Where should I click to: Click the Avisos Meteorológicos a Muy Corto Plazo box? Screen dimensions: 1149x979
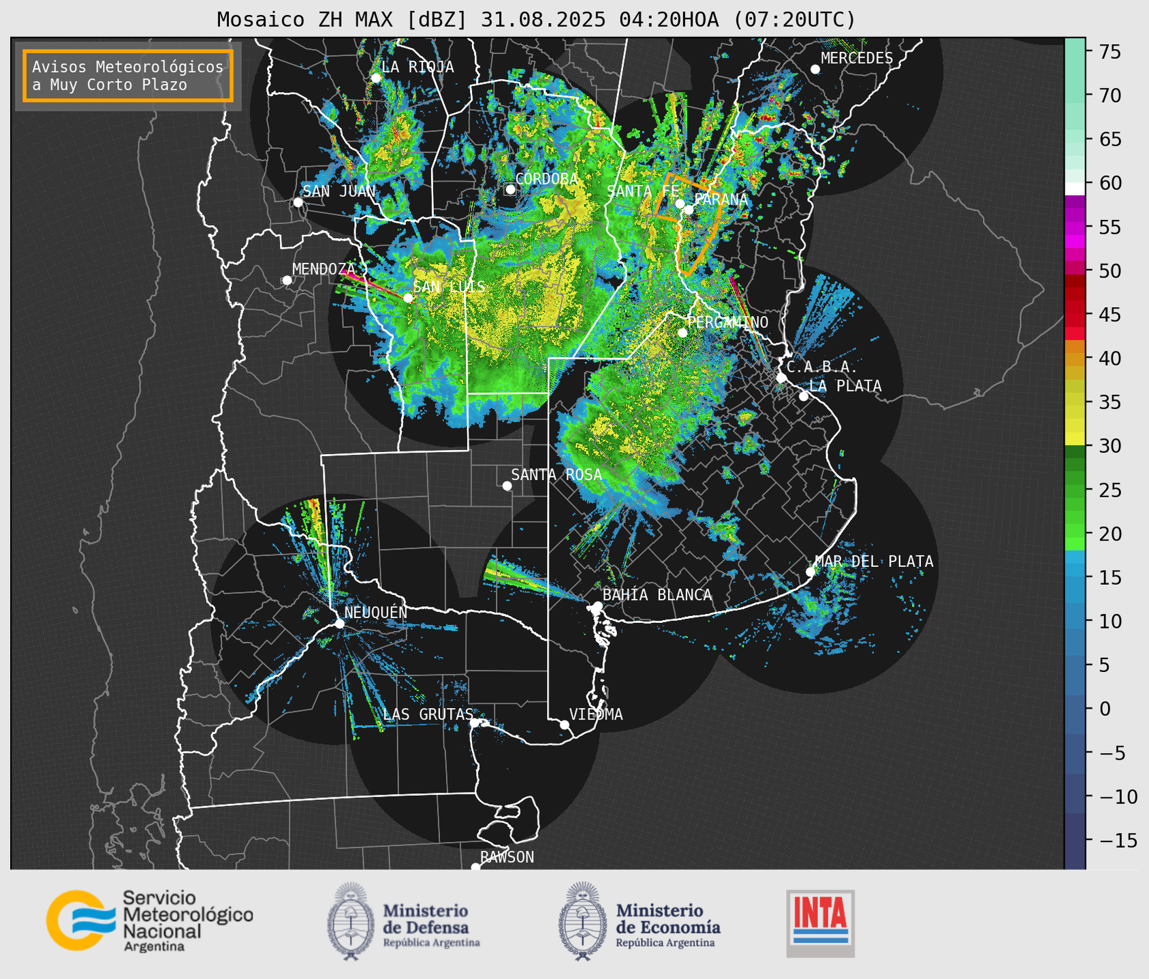pos(128,76)
